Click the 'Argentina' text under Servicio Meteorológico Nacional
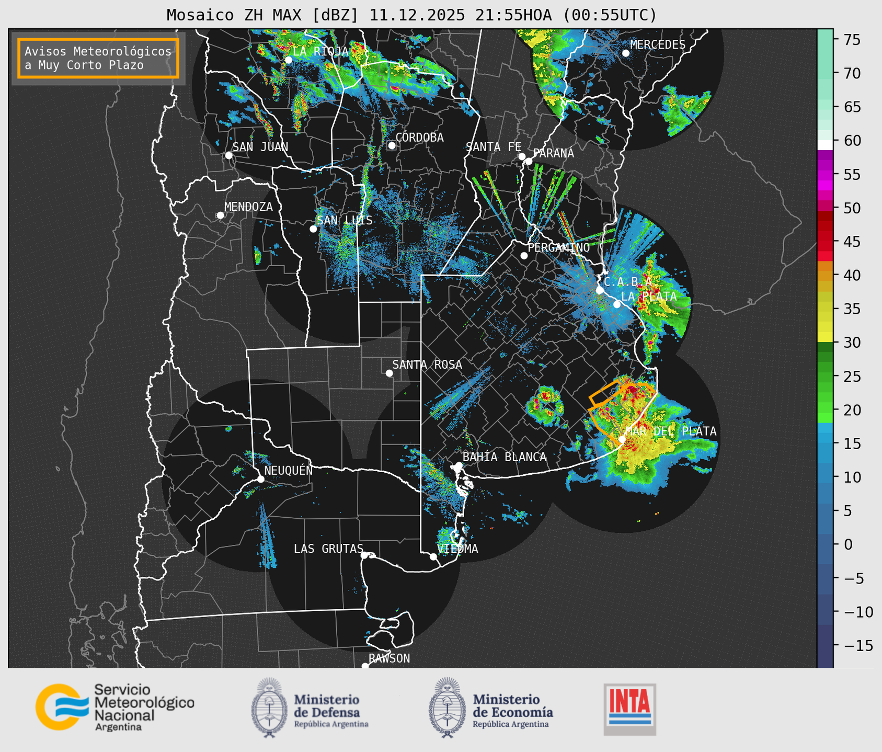 (118, 727)
